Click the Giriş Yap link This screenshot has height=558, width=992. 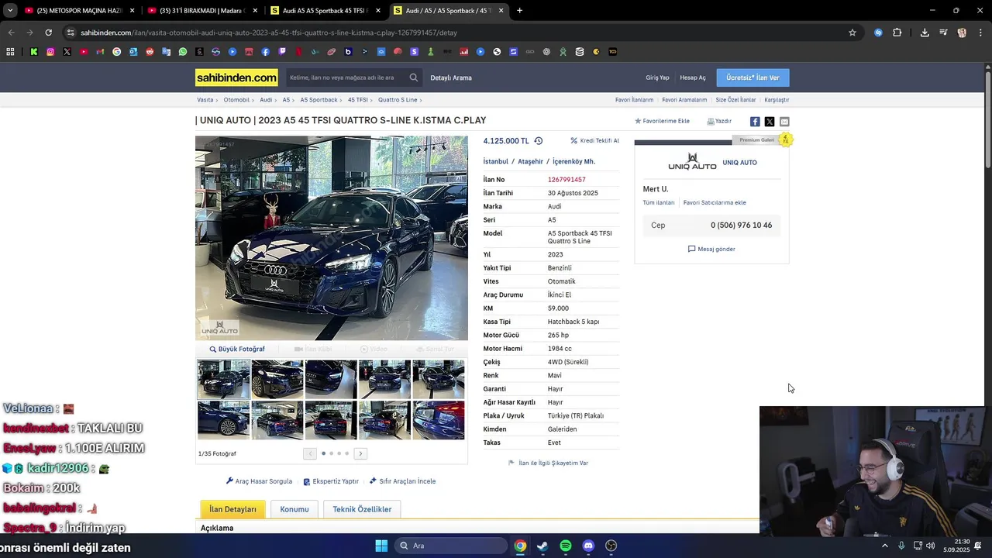click(x=657, y=77)
